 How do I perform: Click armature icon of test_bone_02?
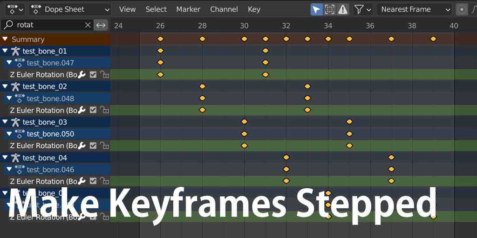(x=15, y=86)
